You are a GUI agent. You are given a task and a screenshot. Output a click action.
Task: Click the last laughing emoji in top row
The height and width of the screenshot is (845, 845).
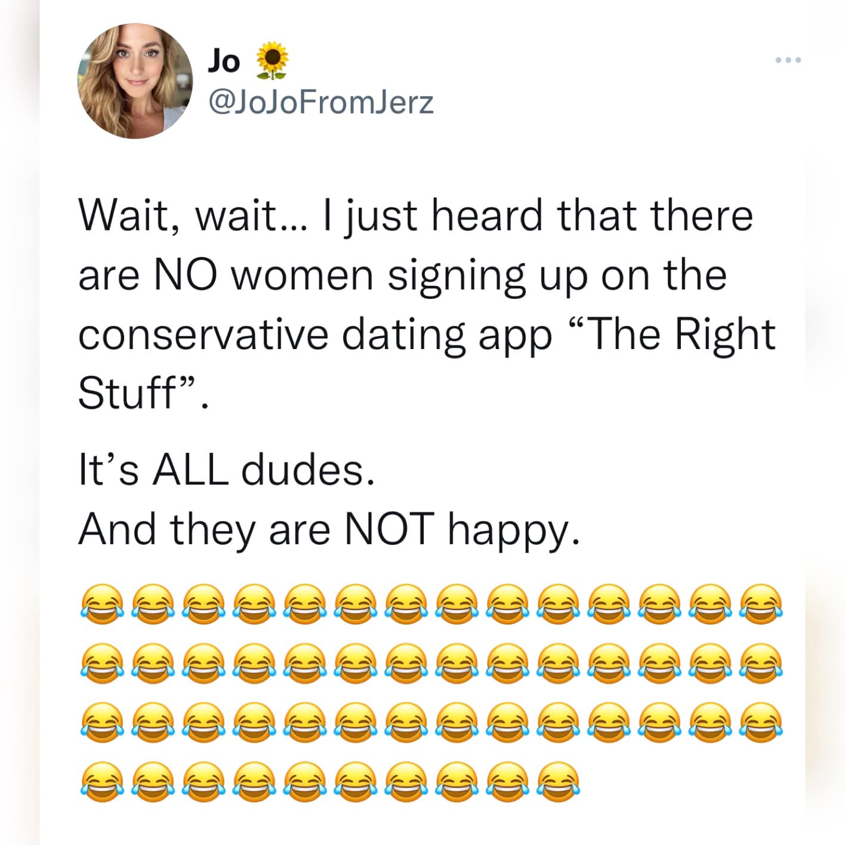(x=760, y=604)
